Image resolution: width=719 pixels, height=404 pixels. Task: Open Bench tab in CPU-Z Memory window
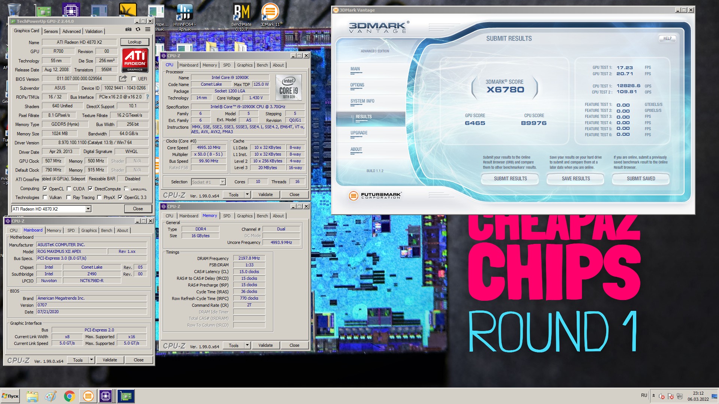[x=262, y=216]
